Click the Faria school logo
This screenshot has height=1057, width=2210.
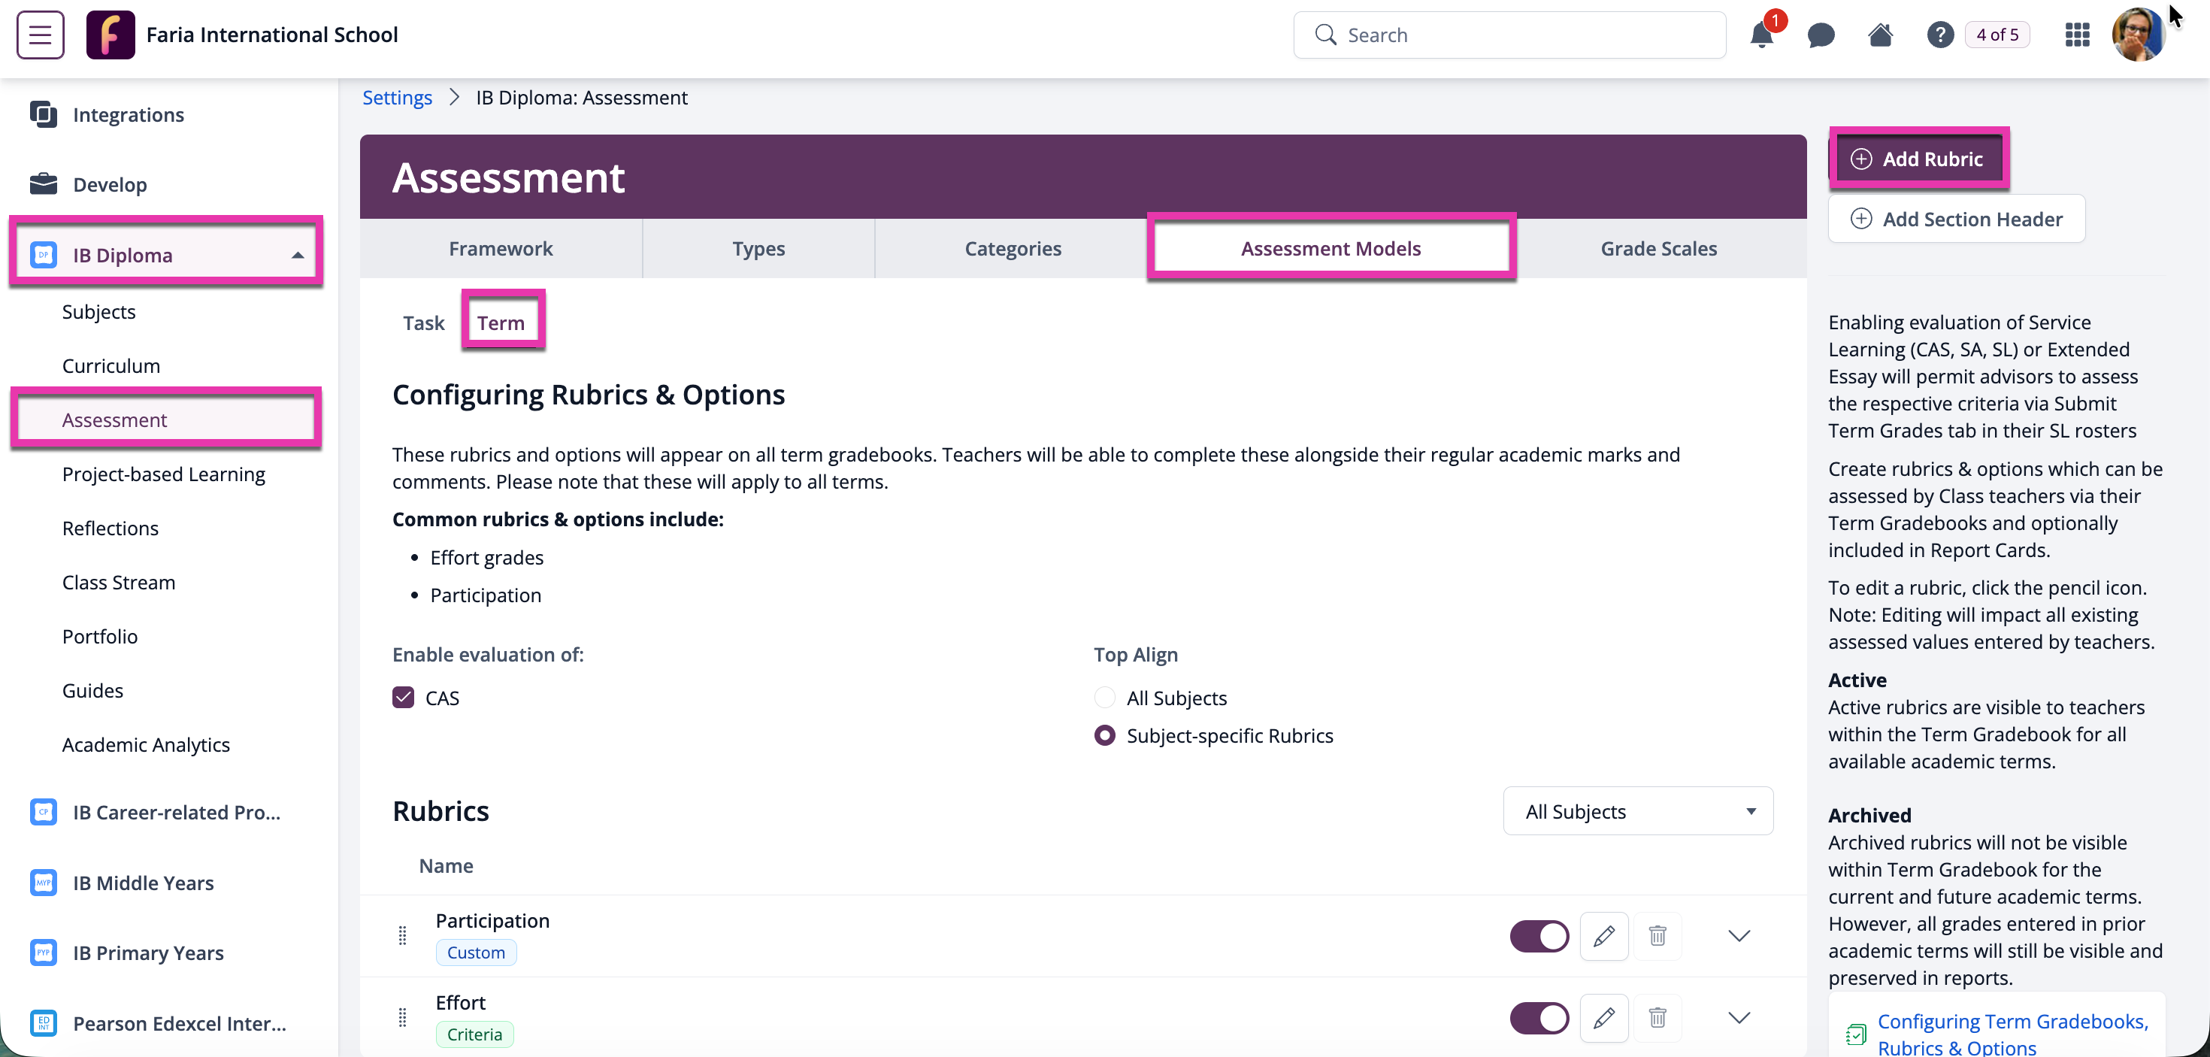point(110,35)
